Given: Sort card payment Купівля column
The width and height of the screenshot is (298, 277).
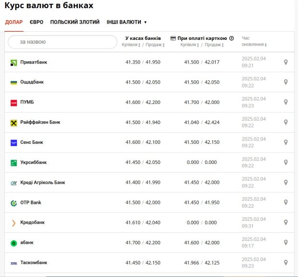Looking at the screenshot, I should point(190,45).
